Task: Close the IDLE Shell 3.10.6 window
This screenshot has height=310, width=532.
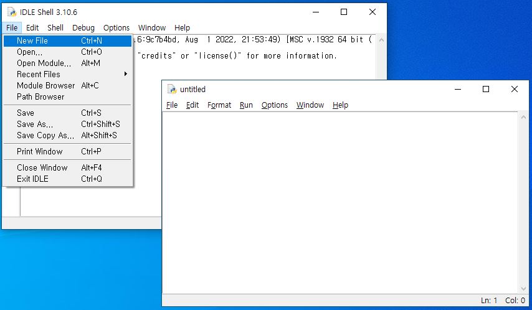Action: coord(372,12)
